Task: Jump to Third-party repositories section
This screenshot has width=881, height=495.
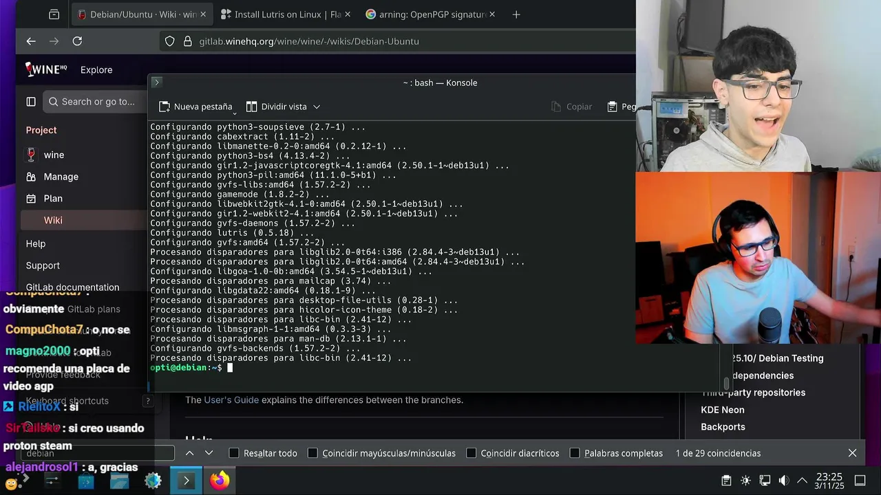Action: [x=753, y=393]
